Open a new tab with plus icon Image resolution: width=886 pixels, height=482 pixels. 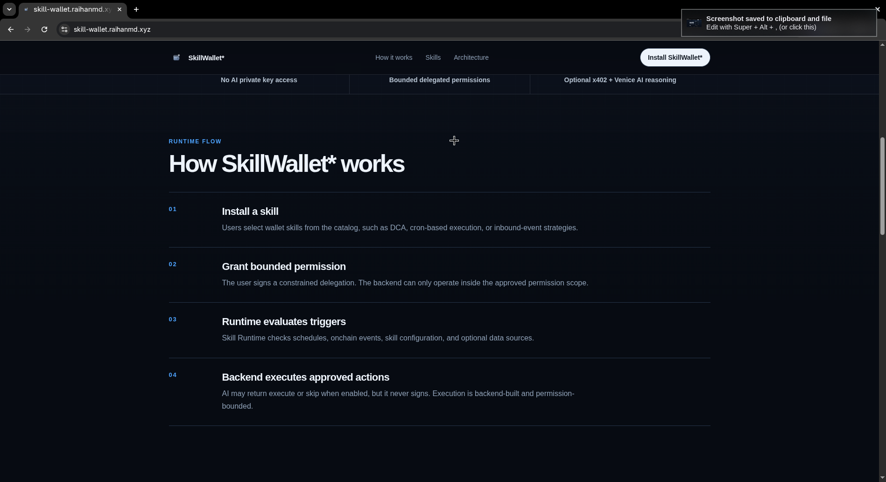[136, 9]
